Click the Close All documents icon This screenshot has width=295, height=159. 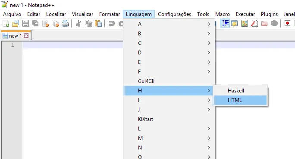[x=55, y=24]
